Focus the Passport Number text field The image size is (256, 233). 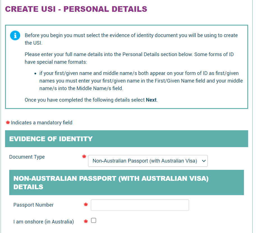(140, 205)
